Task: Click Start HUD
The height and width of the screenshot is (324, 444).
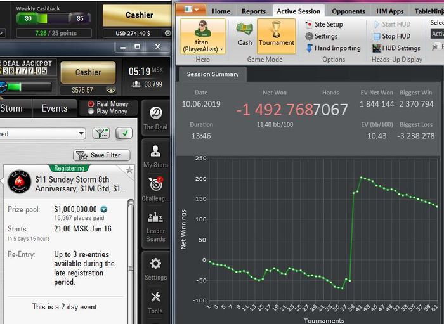Action: pos(392,24)
